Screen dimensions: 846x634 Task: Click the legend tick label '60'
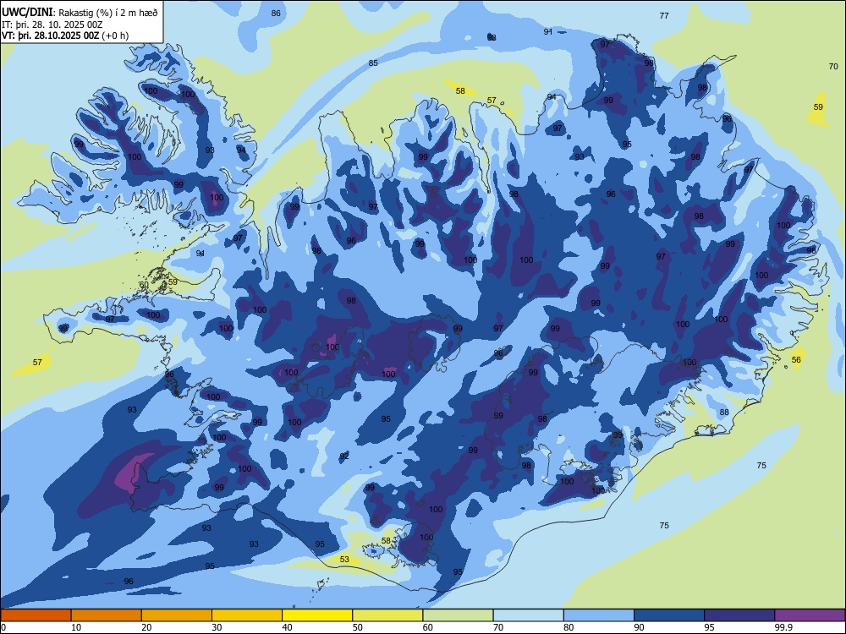point(428,627)
